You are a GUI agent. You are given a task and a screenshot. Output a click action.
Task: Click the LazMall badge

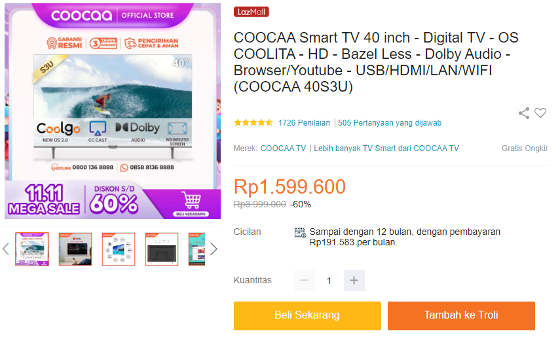click(251, 12)
